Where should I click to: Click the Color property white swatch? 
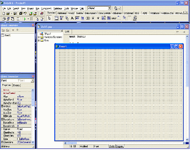point(18,139)
